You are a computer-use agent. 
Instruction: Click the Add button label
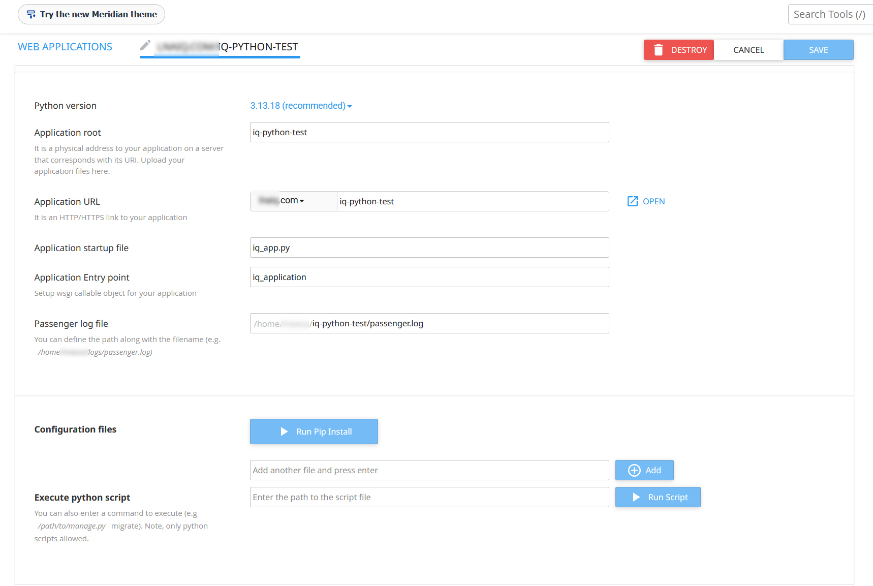click(x=653, y=470)
